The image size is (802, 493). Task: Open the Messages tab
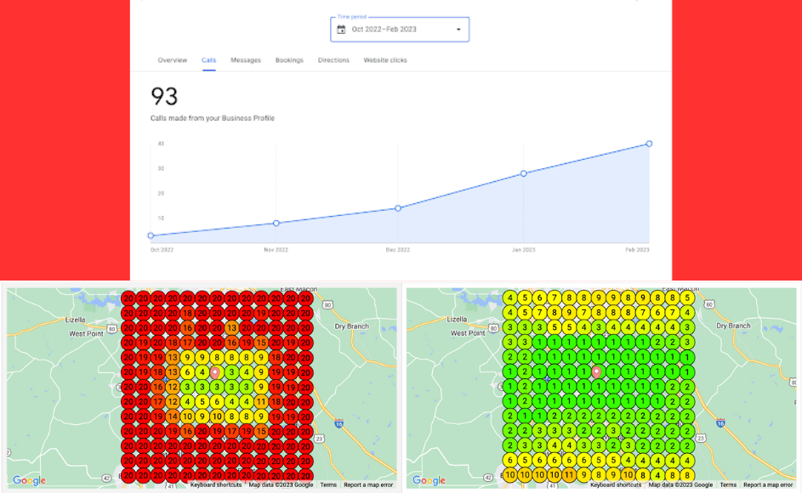pos(246,60)
